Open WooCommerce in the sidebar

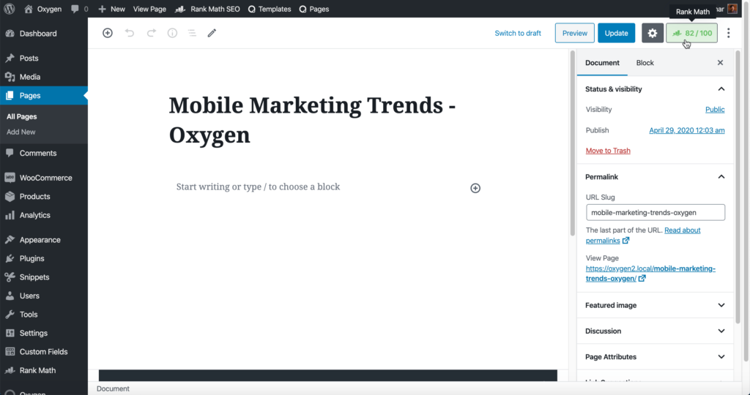coord(43,178)
